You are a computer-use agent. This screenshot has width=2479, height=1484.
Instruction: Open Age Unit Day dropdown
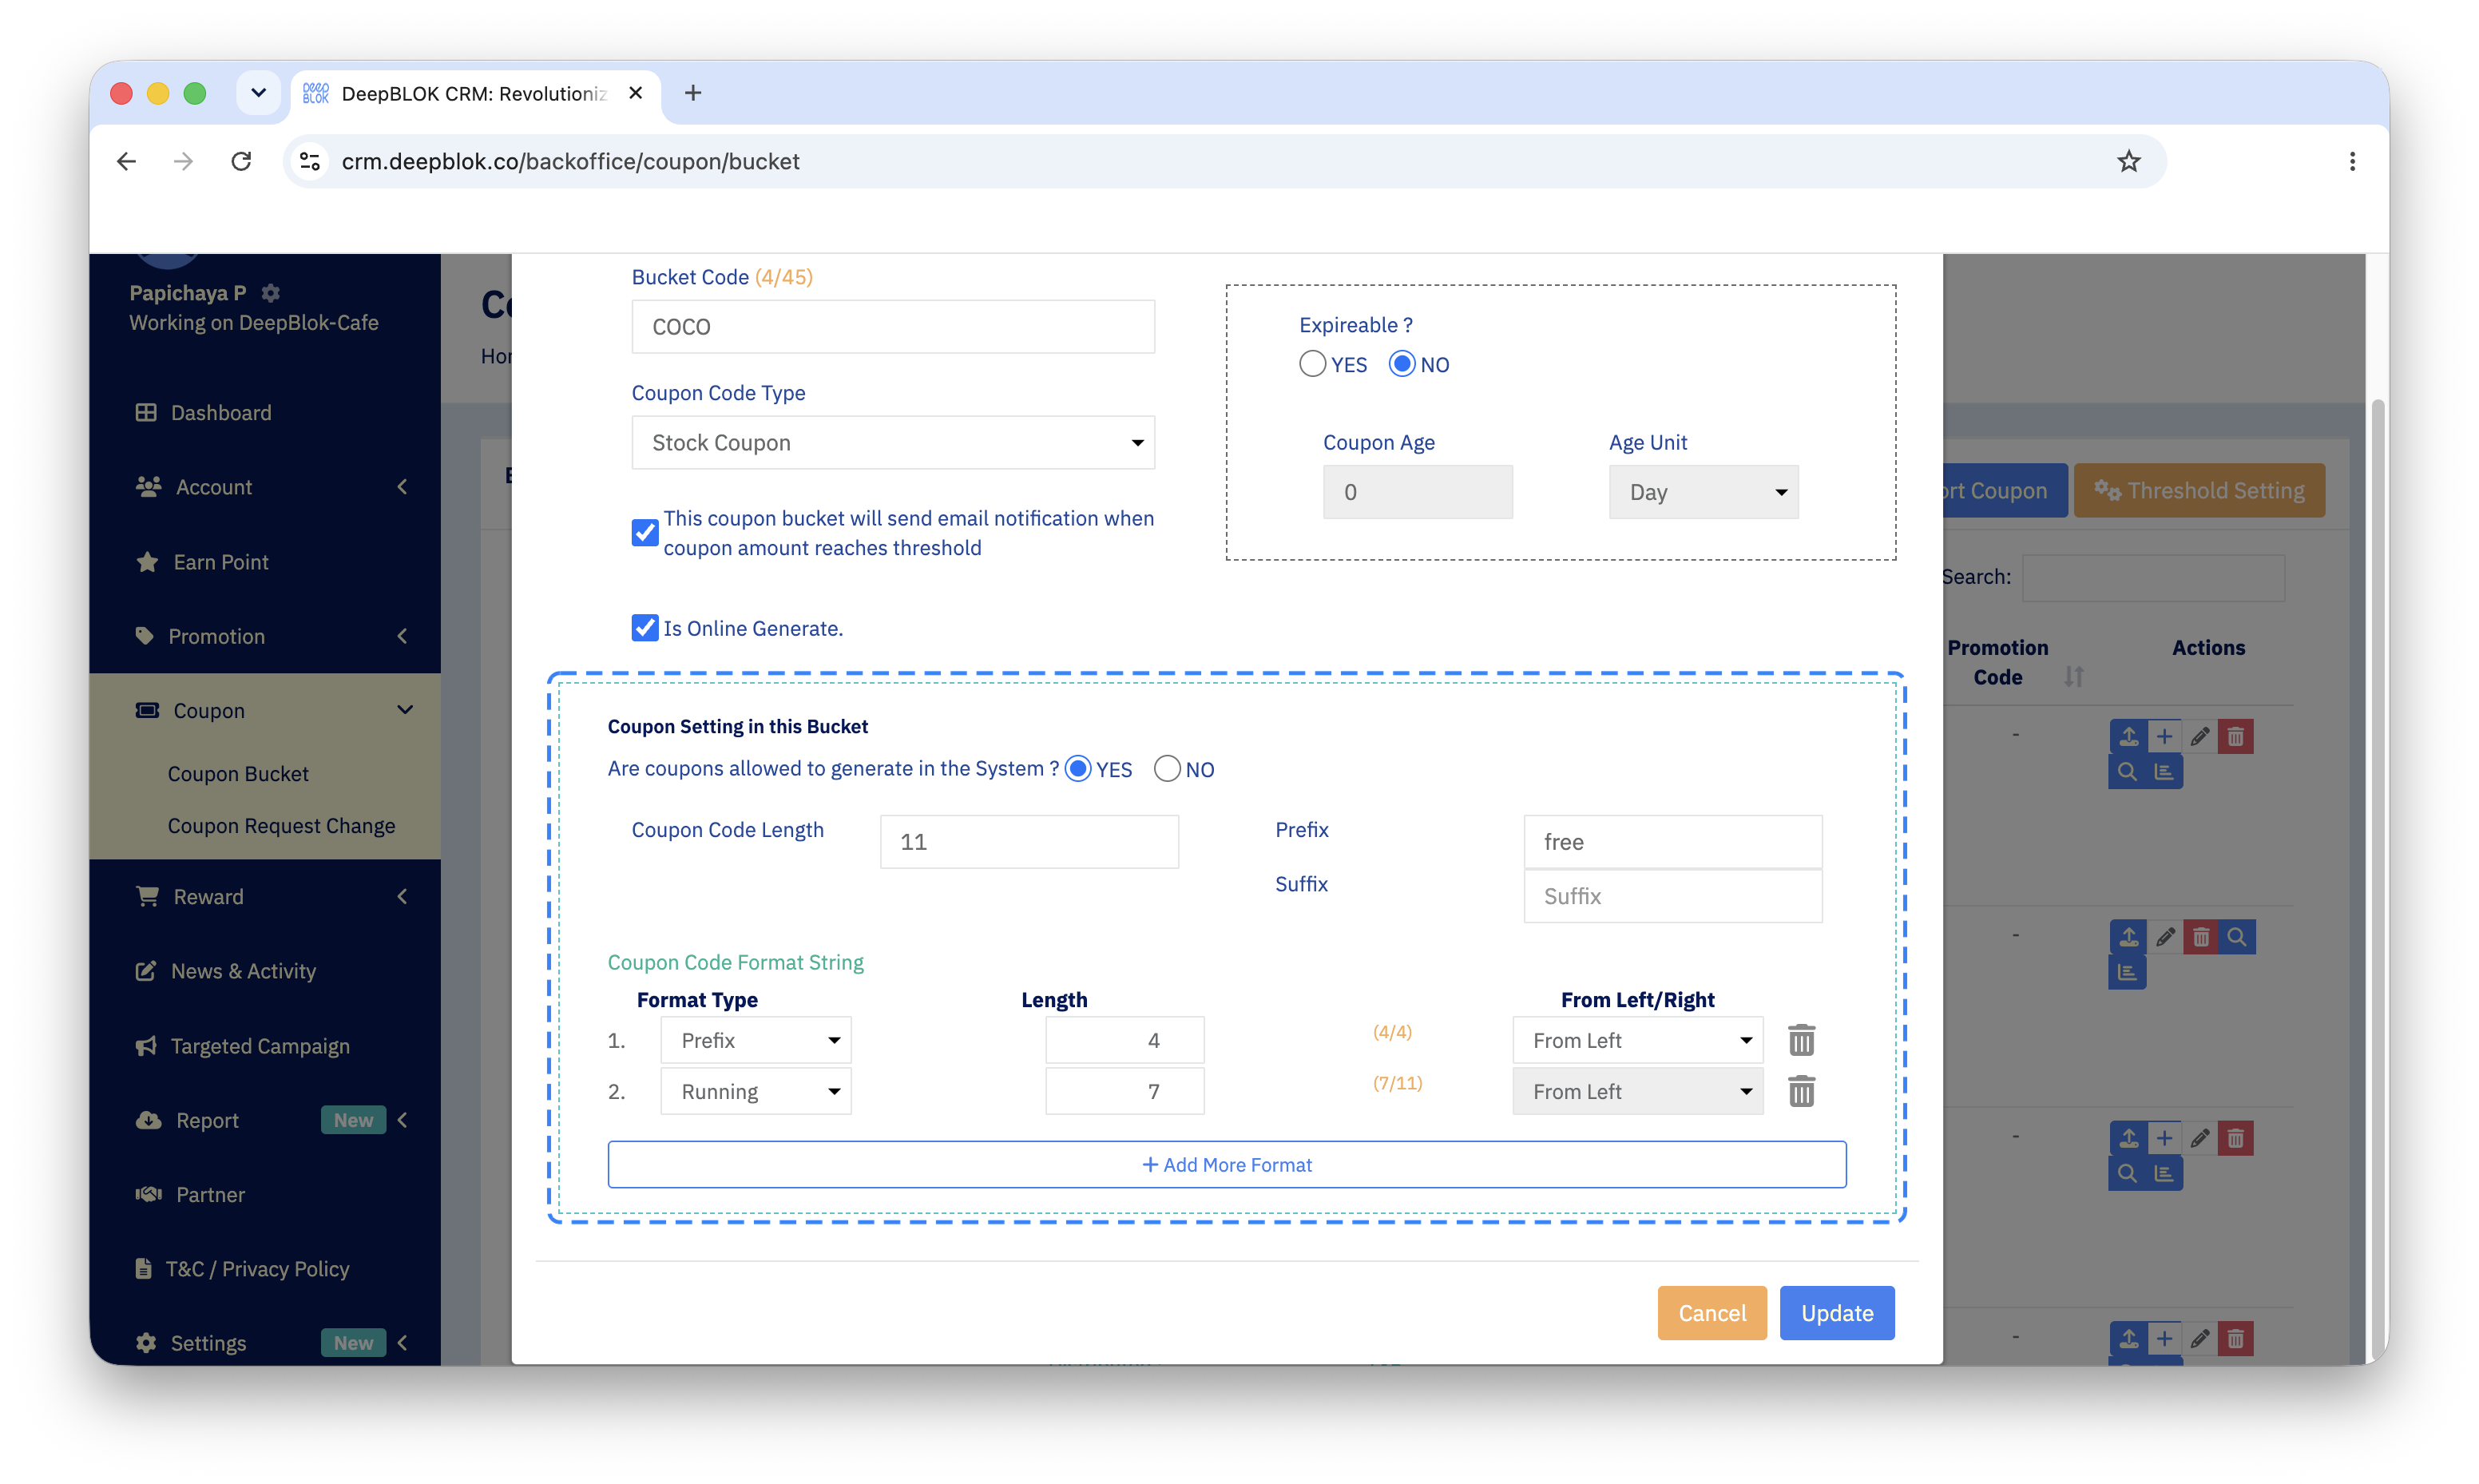1704,492
